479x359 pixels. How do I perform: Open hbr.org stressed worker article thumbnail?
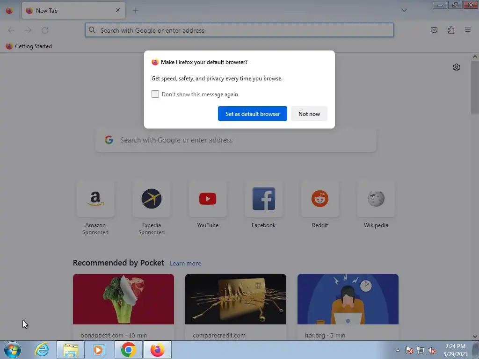click(x=348, y=299)
